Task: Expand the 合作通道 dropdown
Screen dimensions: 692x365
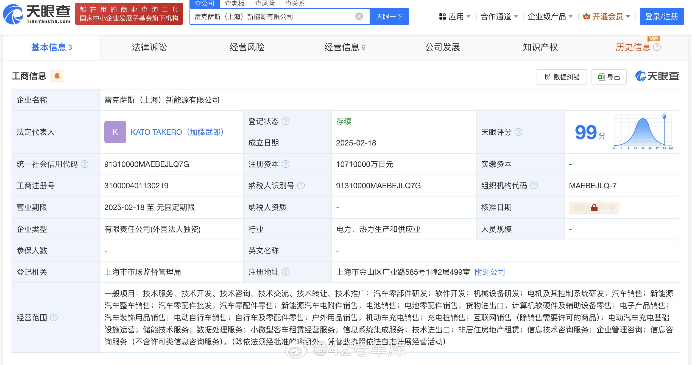Action: tap(499, 16)
